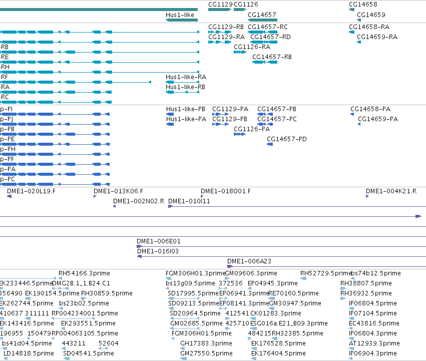Select transcript CG1126-RA
426x361 pixels.
(252, 47)
